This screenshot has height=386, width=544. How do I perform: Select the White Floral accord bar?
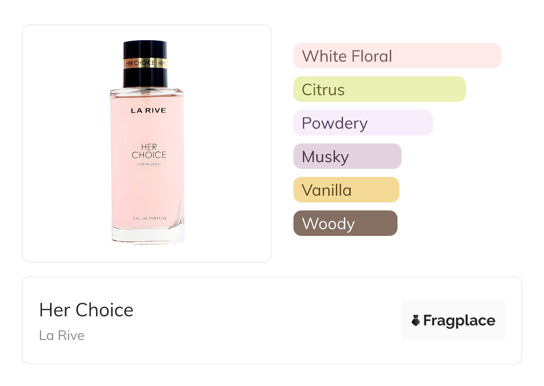[397, 56]
